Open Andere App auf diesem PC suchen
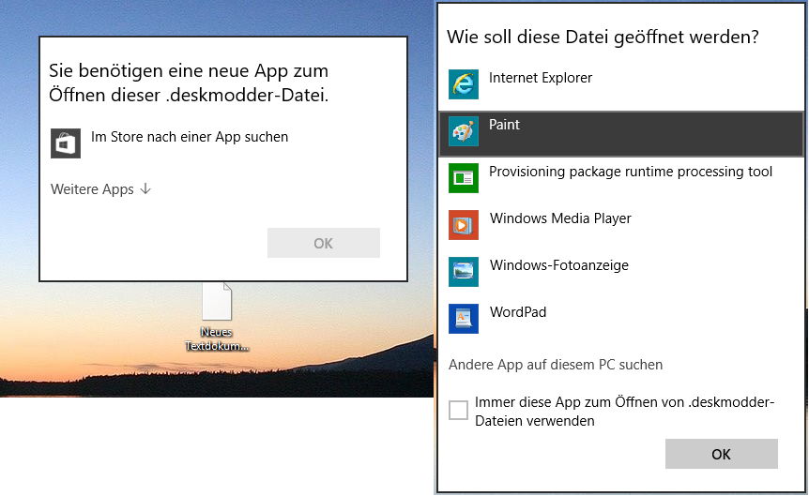Viewport: 809px width, 496px height. (x=556, y=365)
